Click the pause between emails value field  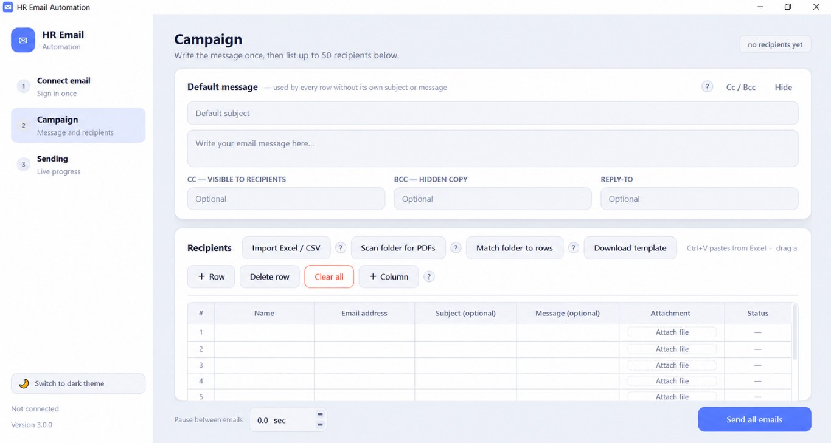click(282, 420)
